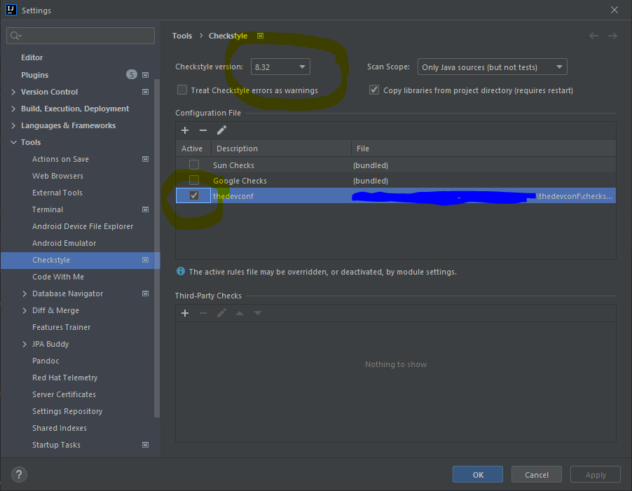Image resolution: width=632 pixels, height=491 pixels.
Task: Select Actions on Save
Action: (60, 159)
